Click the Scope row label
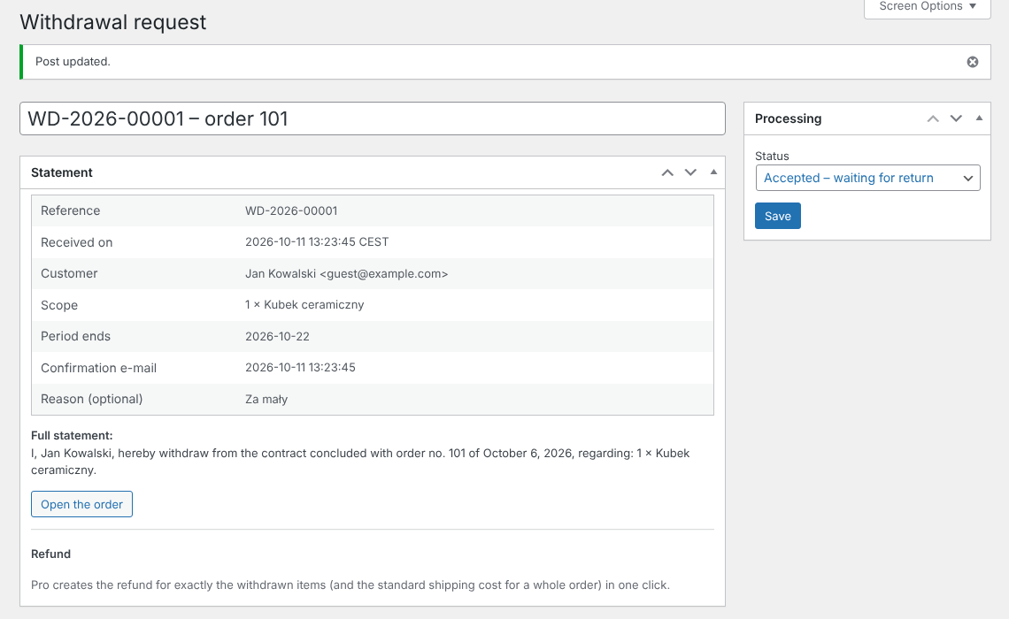Screen dimensions: 1009x619 [59, 305]
